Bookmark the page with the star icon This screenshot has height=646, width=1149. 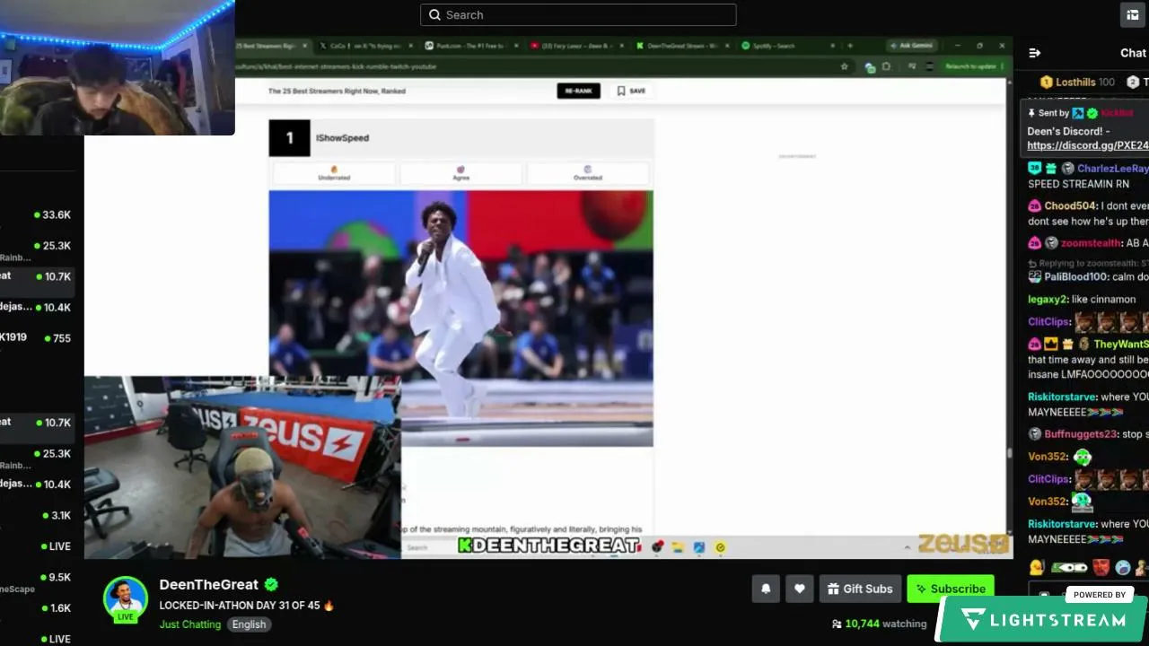844,66
